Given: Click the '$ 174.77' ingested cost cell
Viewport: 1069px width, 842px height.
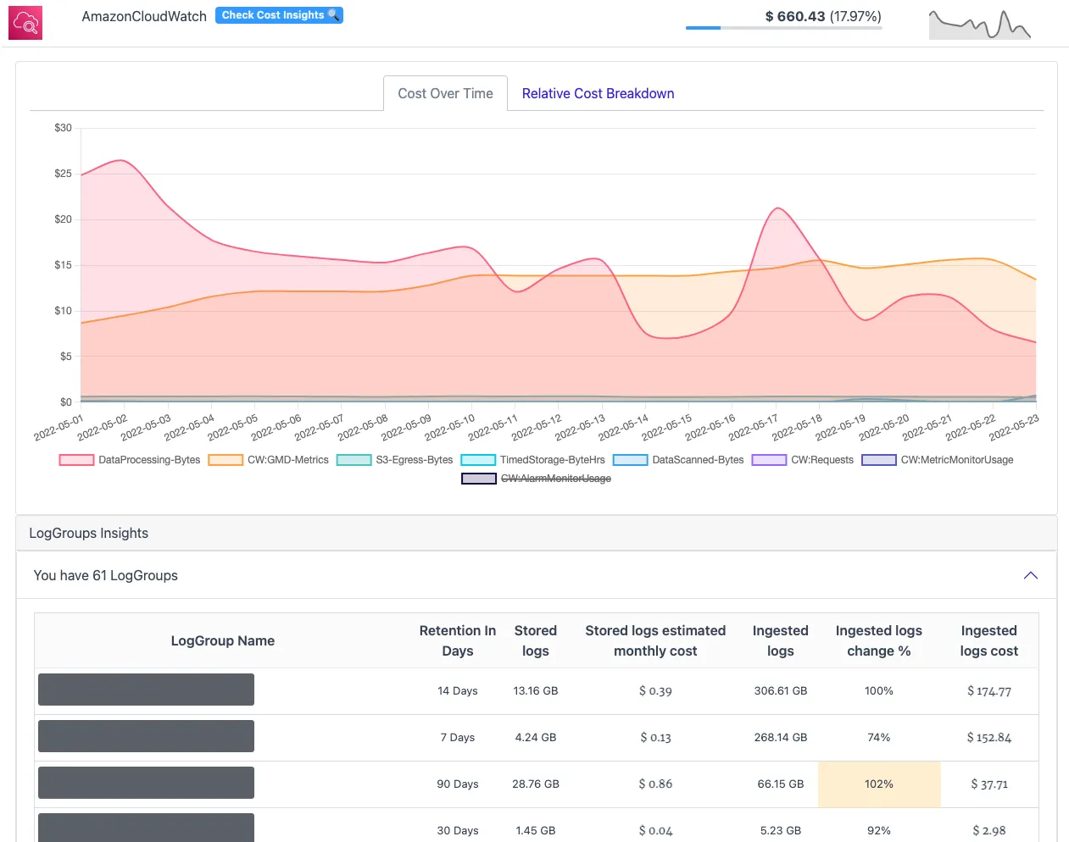Looking at the screenshot, I should (x=989, y=691).
